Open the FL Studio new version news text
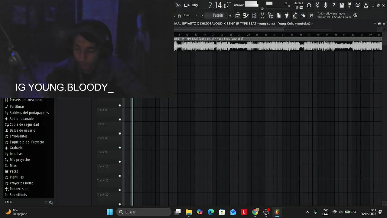387x218 pixels. tap(334, 15)
